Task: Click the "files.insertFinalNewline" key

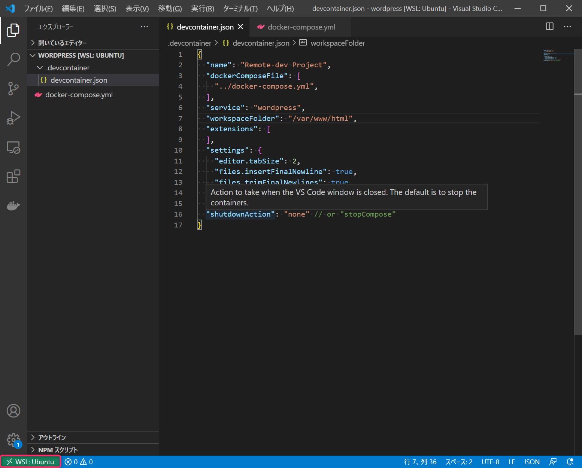Action: pyautogui.click(x=270, y=171)
